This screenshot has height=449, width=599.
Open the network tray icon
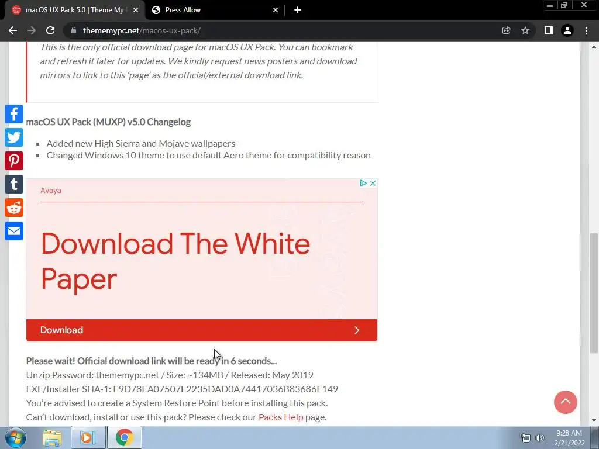[x=526, y=438]
